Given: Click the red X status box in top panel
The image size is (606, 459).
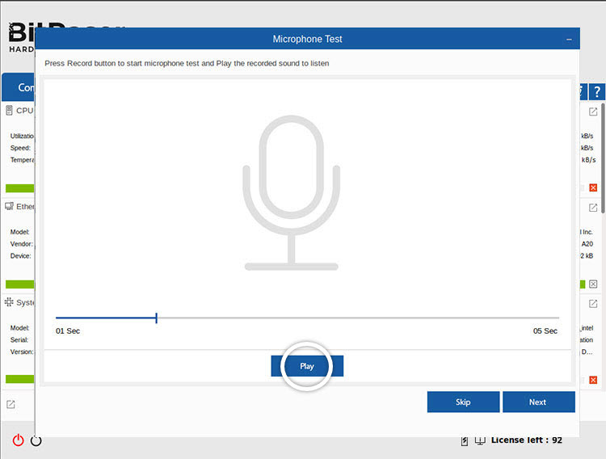Looking at the screenshot, I should pos(593,188).
